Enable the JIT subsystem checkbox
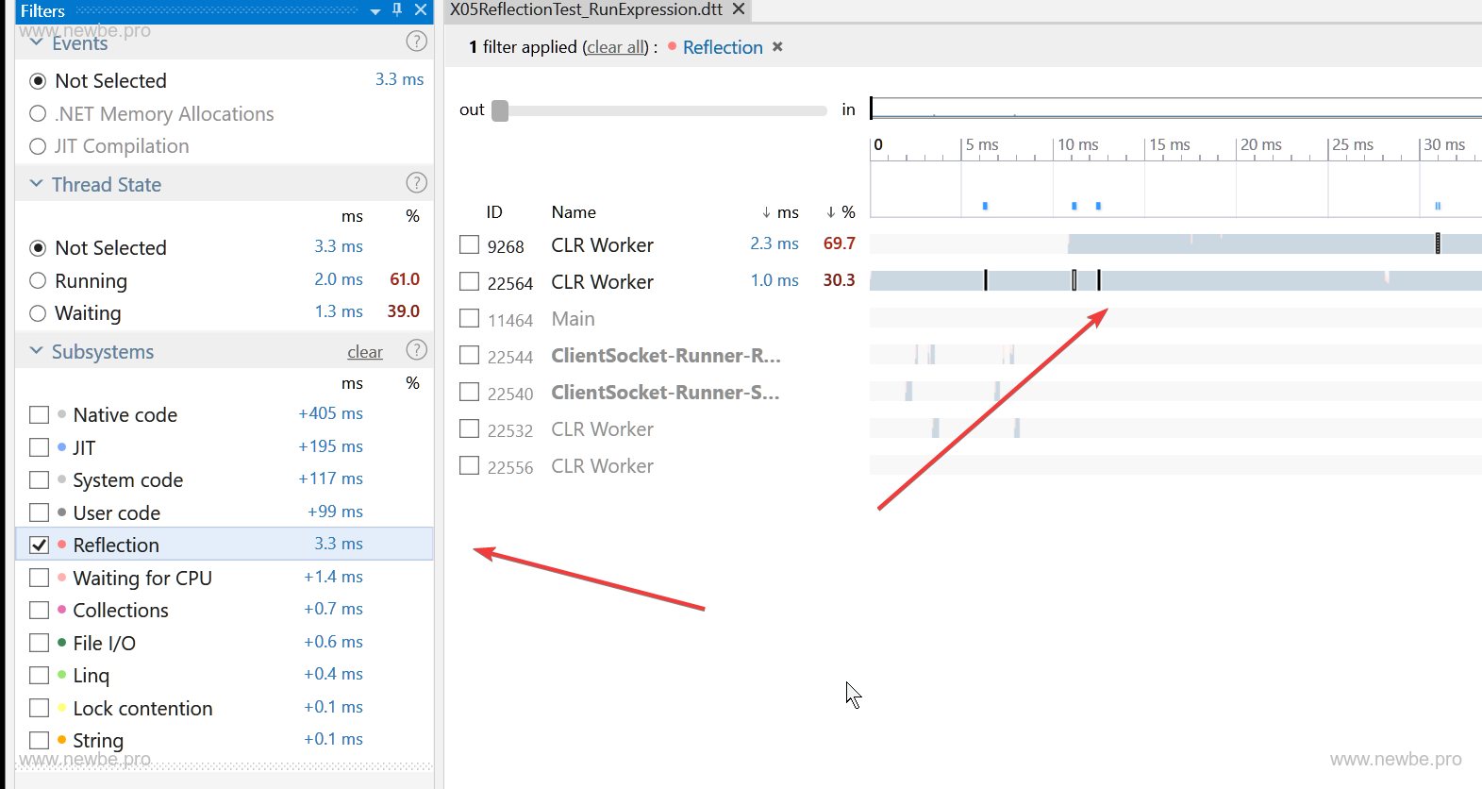Screen dimensions: 1482x789 [40, 447]
